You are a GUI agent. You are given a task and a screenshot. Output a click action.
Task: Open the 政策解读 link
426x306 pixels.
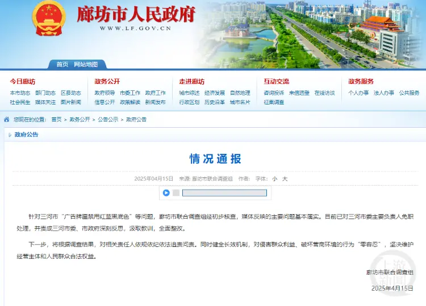pos(130,102)
